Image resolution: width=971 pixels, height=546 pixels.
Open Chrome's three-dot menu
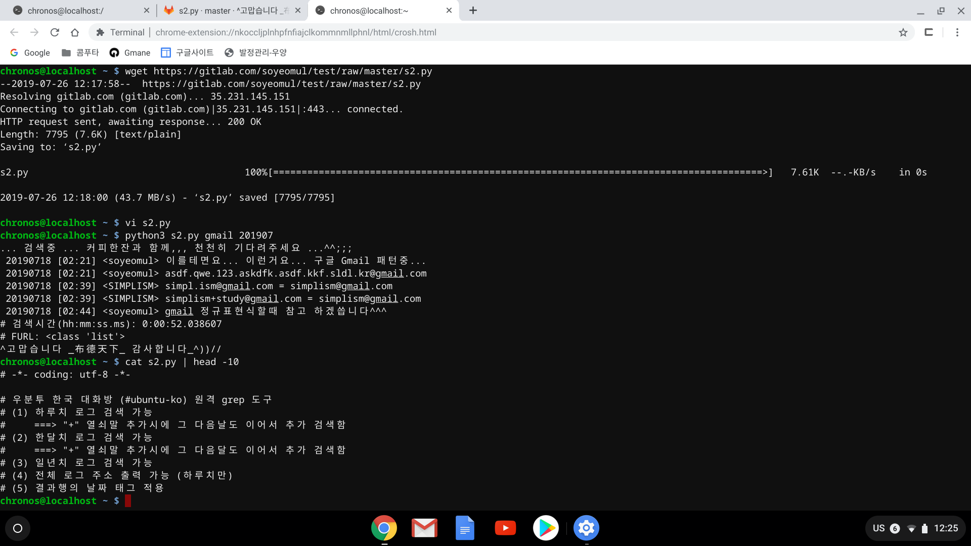[x=957, y=32]
